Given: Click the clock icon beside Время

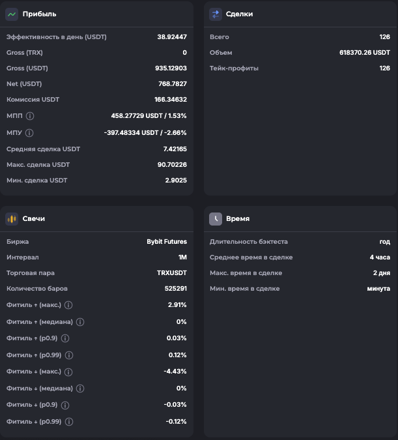Looking at the screenshot, I should pyautogui.click(x=216, y=219).
